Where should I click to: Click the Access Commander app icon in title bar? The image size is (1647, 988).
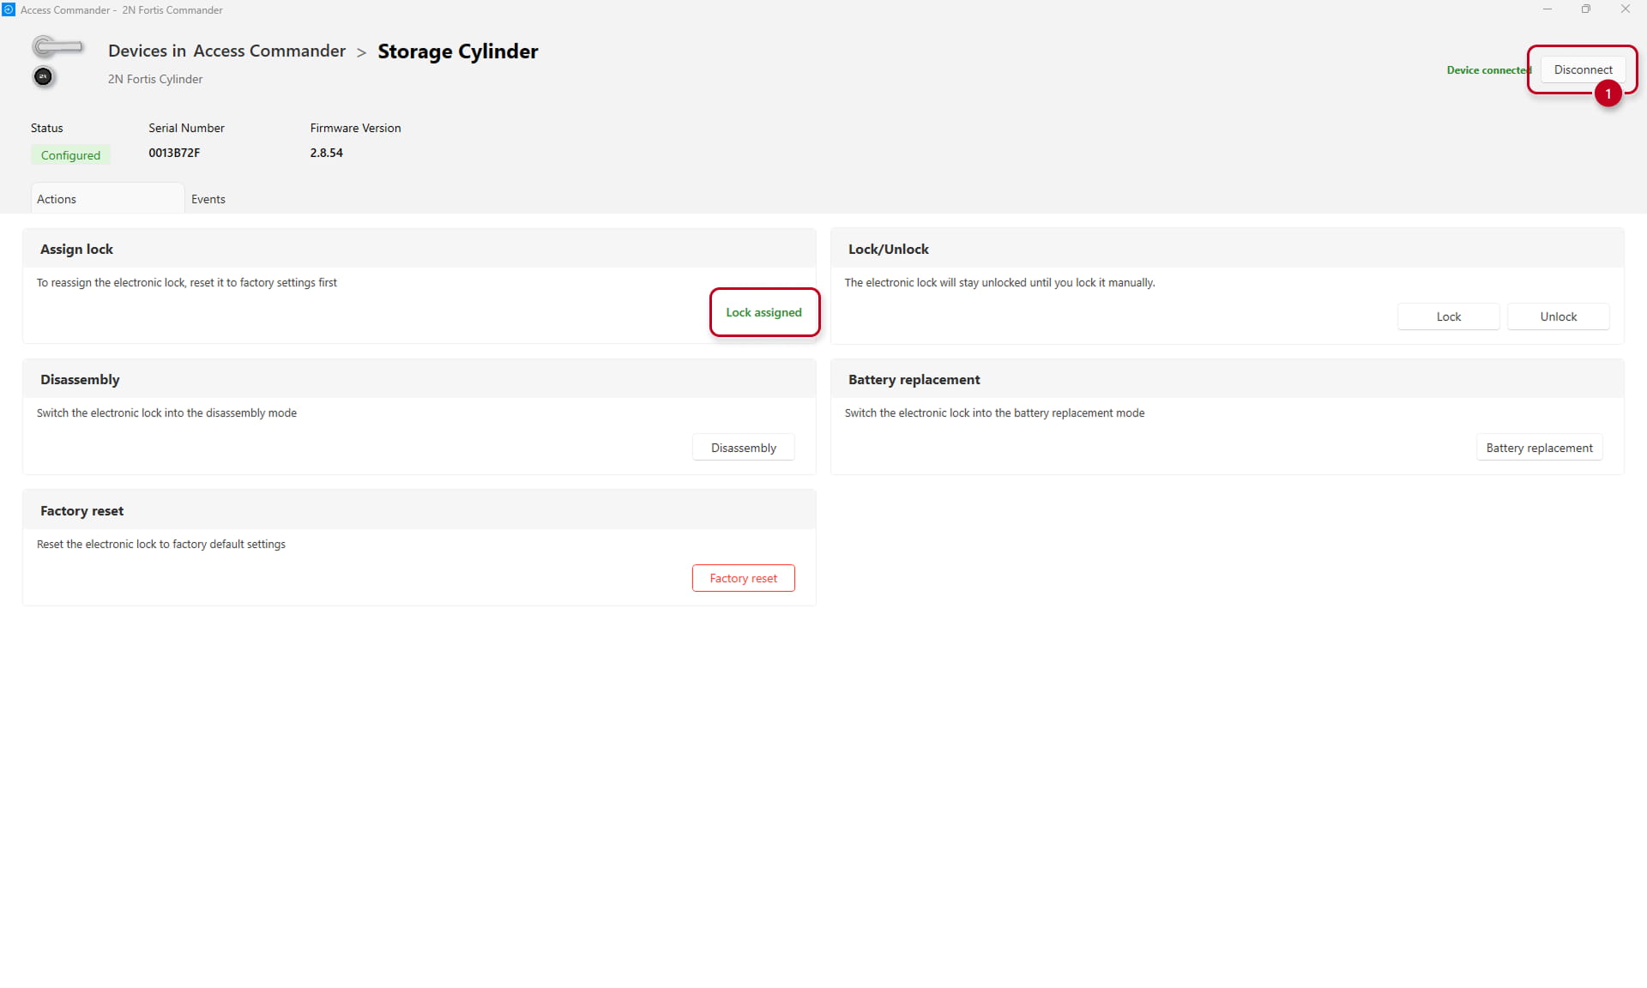pos(9,9)
